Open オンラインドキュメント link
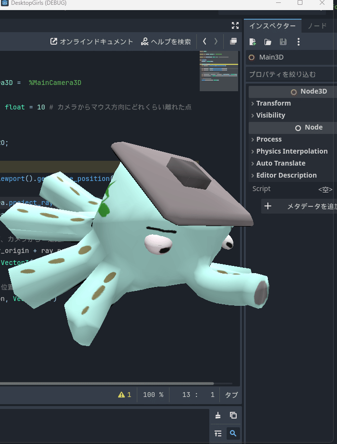Image resolution: width=337 pixels, height=444 pixels. pyautogui.click(x=92, y=42)
